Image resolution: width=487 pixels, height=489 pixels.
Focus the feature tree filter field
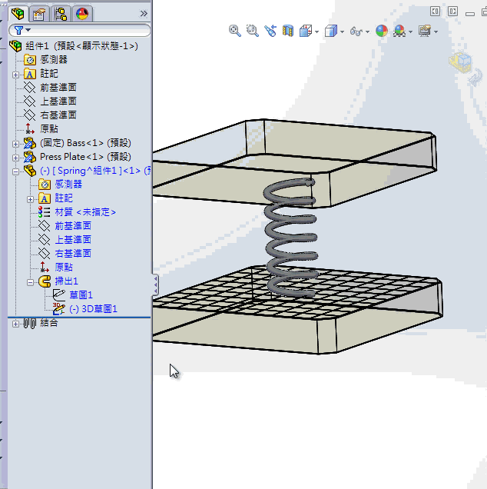(x=79, y=30)
